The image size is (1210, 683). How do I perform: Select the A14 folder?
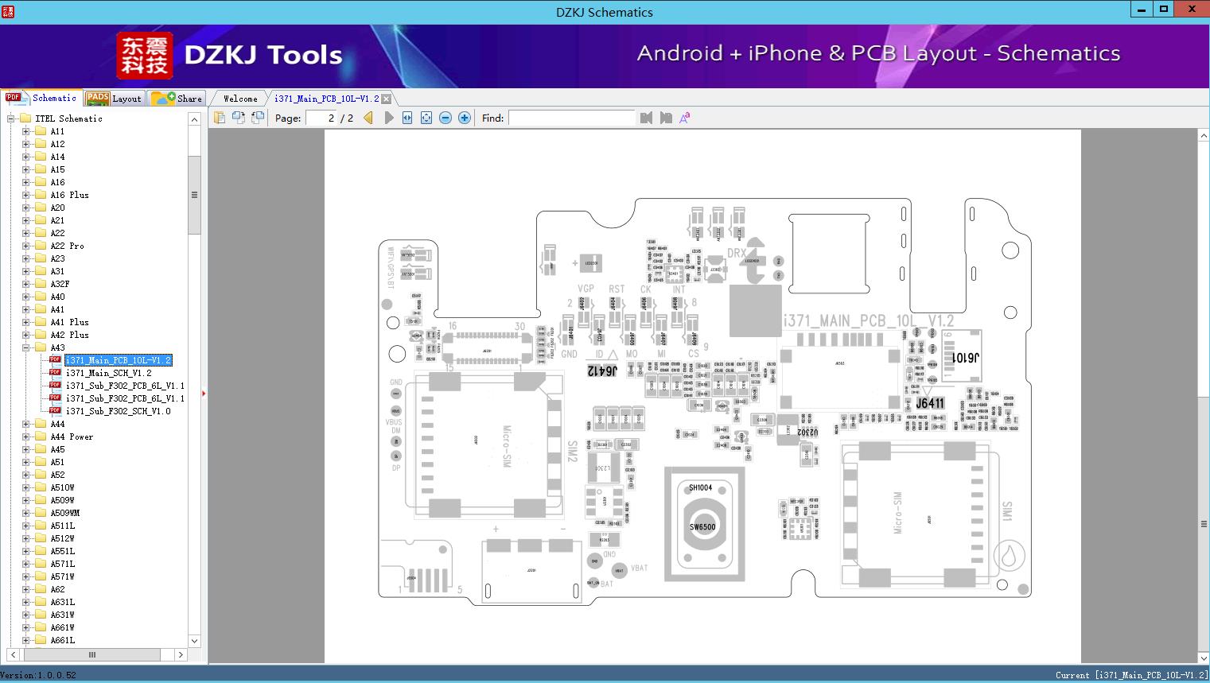pos(57,157)
